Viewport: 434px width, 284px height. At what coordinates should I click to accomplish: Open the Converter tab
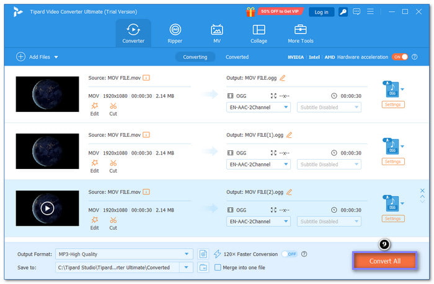(x=133, y=33)
